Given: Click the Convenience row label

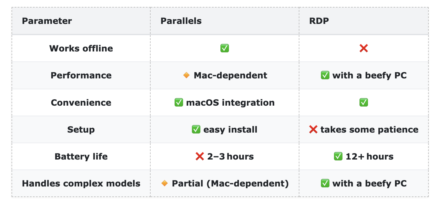Looking at the screenshot, I should click(81, 103).
